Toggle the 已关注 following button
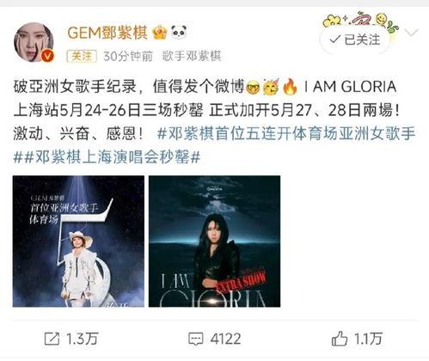The width and height of the screenshot is (429, 361). [355, 40]
